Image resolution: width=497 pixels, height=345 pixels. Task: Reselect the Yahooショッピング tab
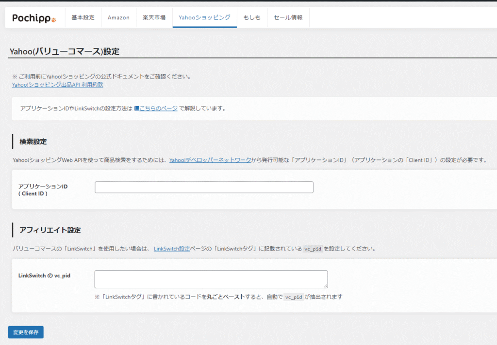coord(204,17)
